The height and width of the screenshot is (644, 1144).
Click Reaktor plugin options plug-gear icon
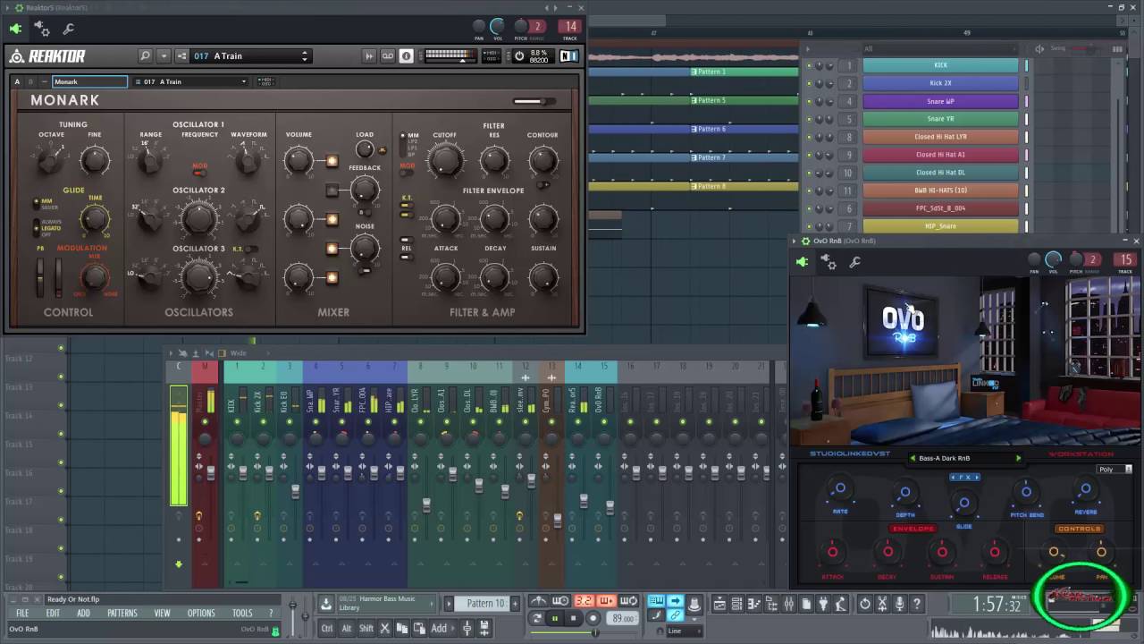pos(42,30)
